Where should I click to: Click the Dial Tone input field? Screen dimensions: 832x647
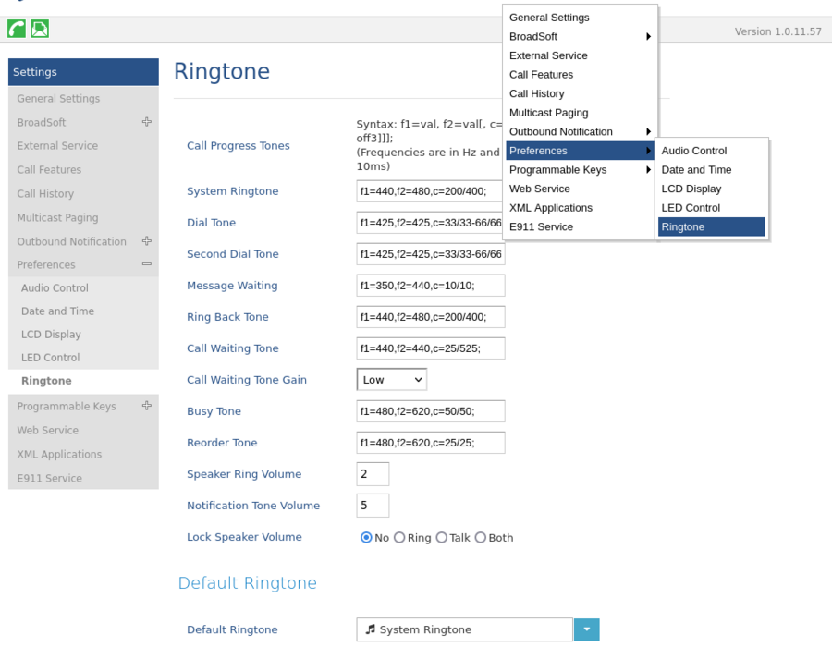(x=430, y=223)
